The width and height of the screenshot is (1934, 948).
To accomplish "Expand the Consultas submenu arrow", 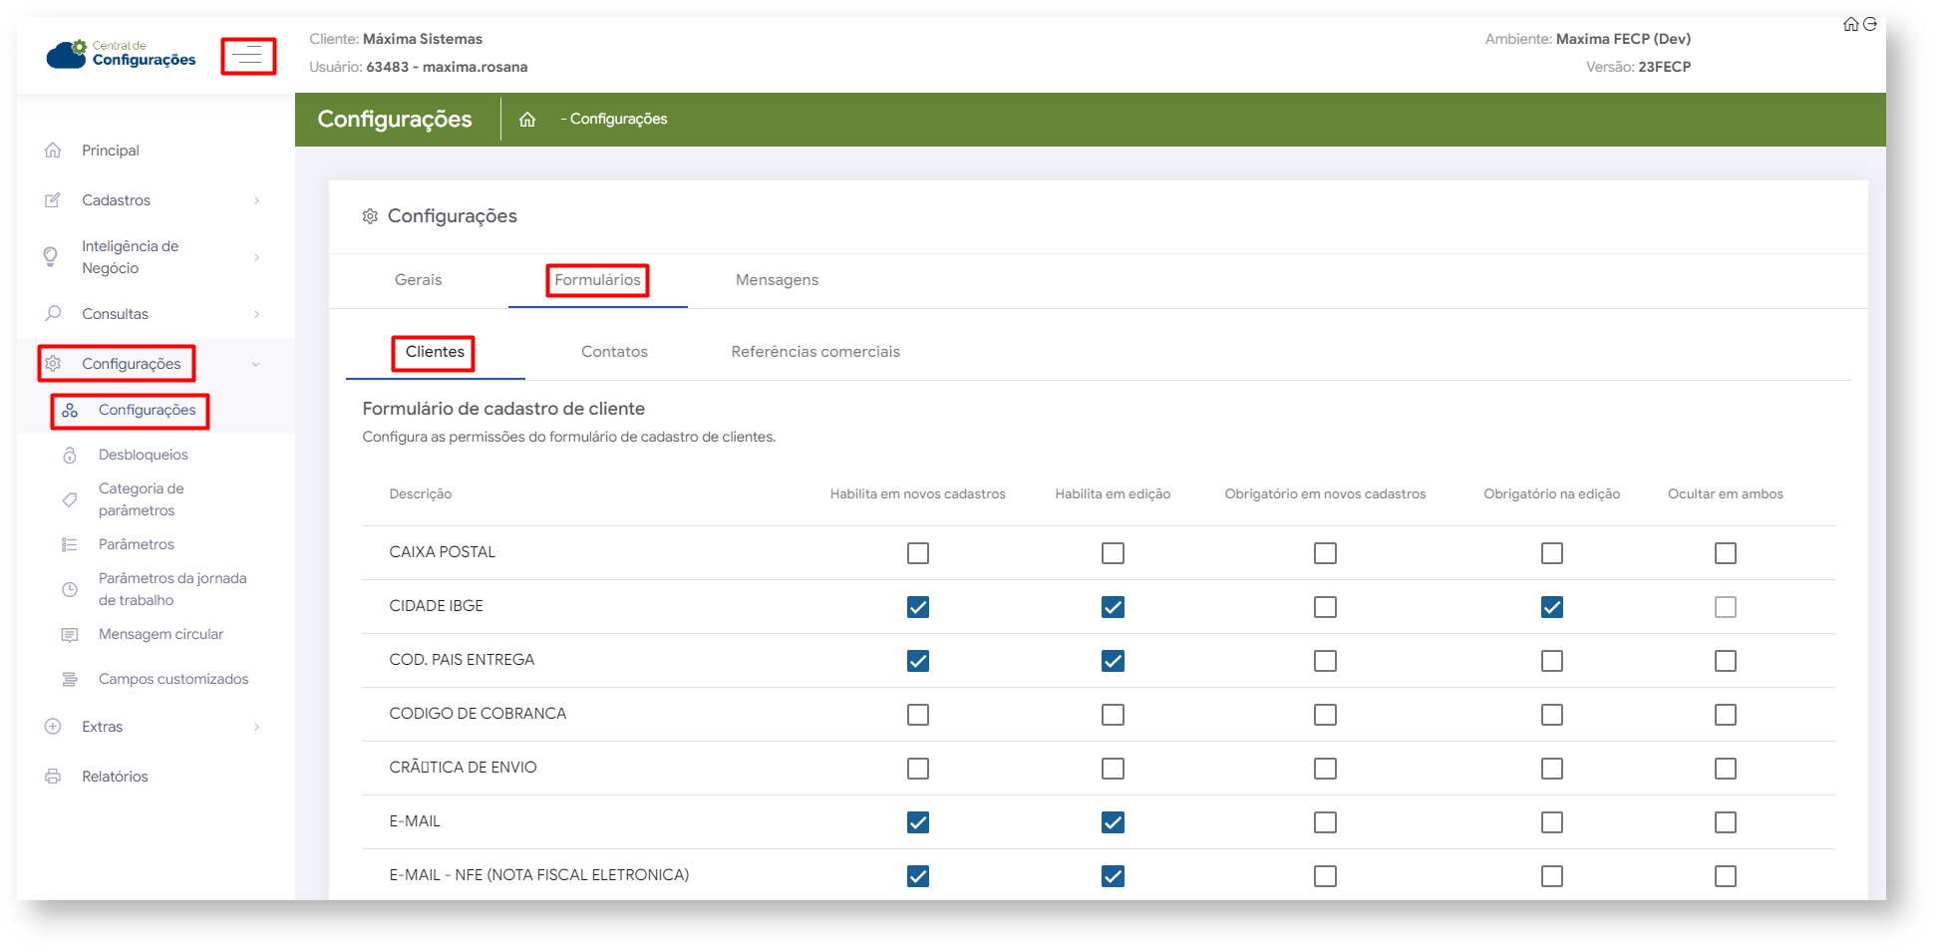I will click(256, 315).
